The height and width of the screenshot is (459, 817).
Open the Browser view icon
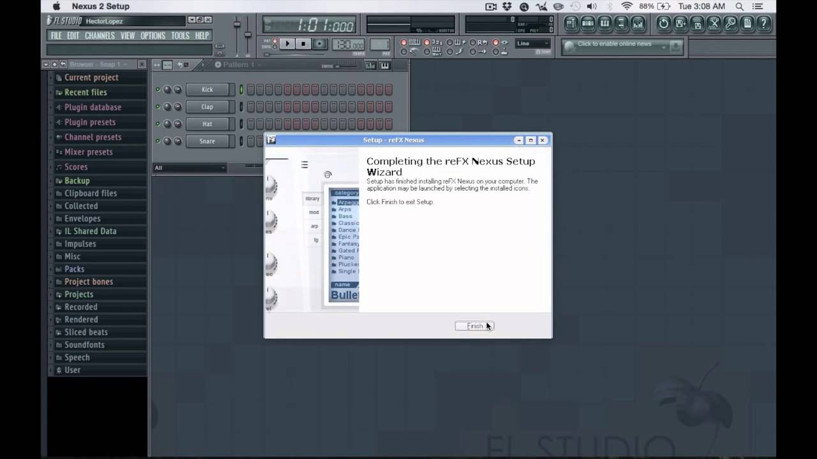622,24
